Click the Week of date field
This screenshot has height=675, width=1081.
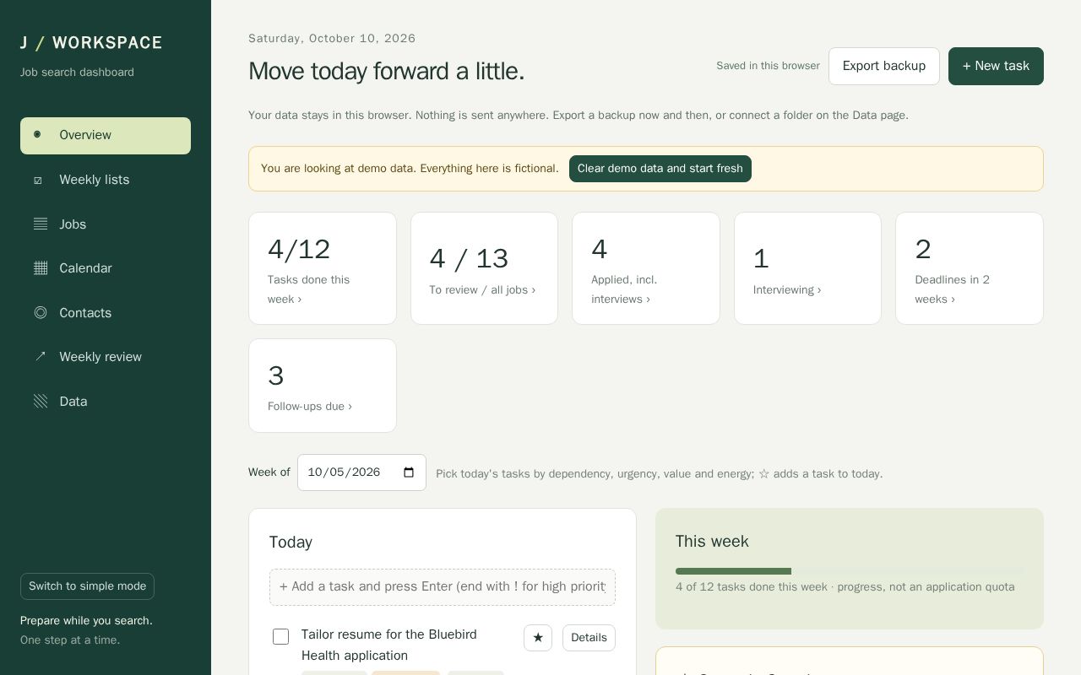361,472
